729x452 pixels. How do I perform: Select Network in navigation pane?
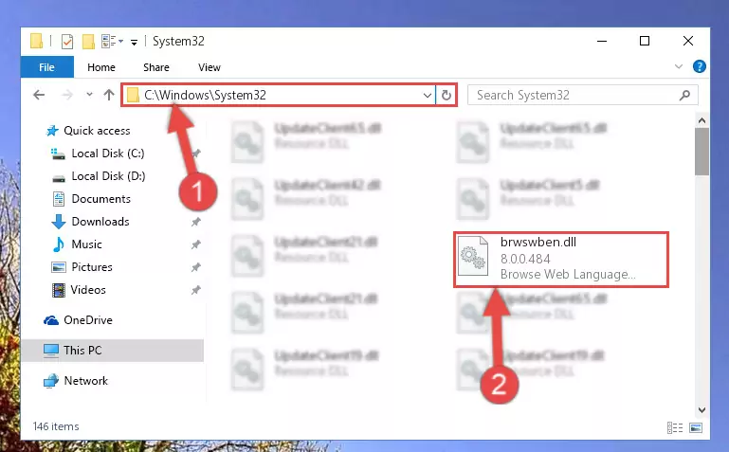pos(76,381)
